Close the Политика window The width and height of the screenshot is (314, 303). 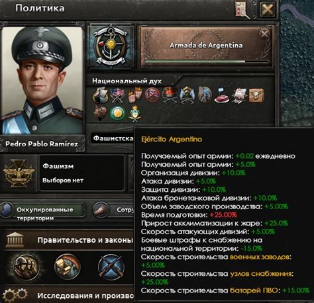[x=268, y=10]
